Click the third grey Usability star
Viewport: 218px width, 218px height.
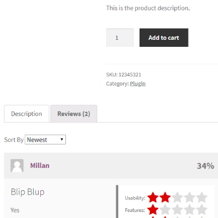point(177,197)
